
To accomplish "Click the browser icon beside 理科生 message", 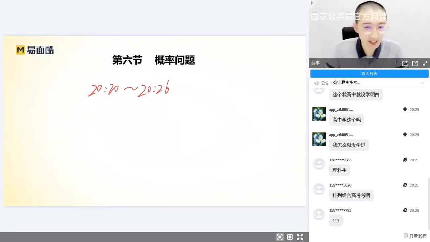I will [x=405, y=160].
